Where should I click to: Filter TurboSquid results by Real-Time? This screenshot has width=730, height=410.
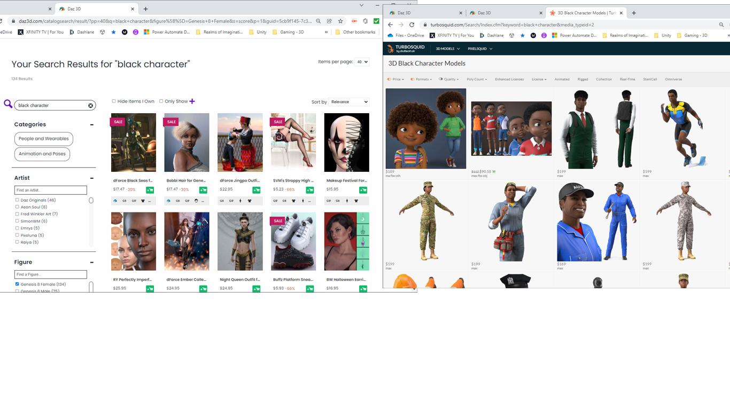click(627, 79)
